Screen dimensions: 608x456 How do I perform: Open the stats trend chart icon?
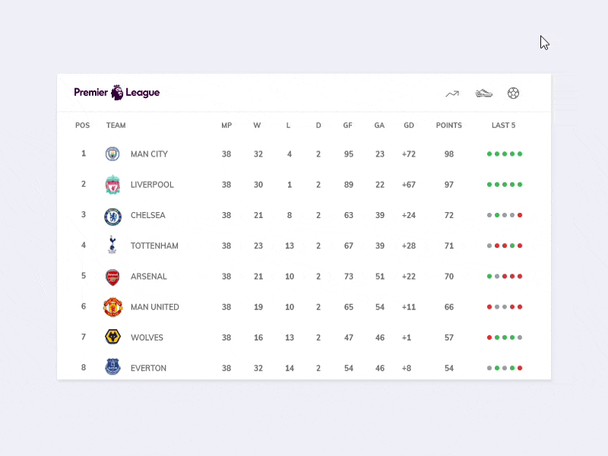pyautogui.click(x=451, y=92)
